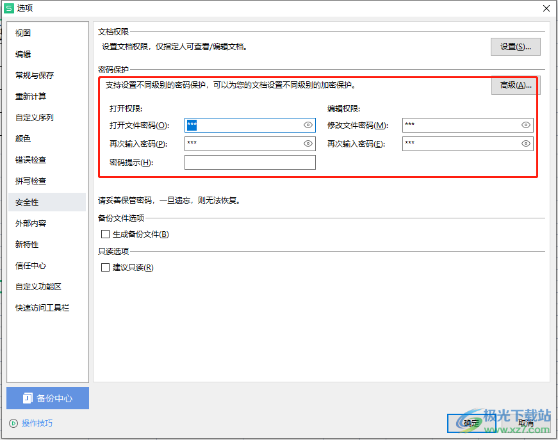This screenshot has height=440, width=558.
Task: Focus the 再次输入密码(P) field
Action: click(x=250, y=143)
